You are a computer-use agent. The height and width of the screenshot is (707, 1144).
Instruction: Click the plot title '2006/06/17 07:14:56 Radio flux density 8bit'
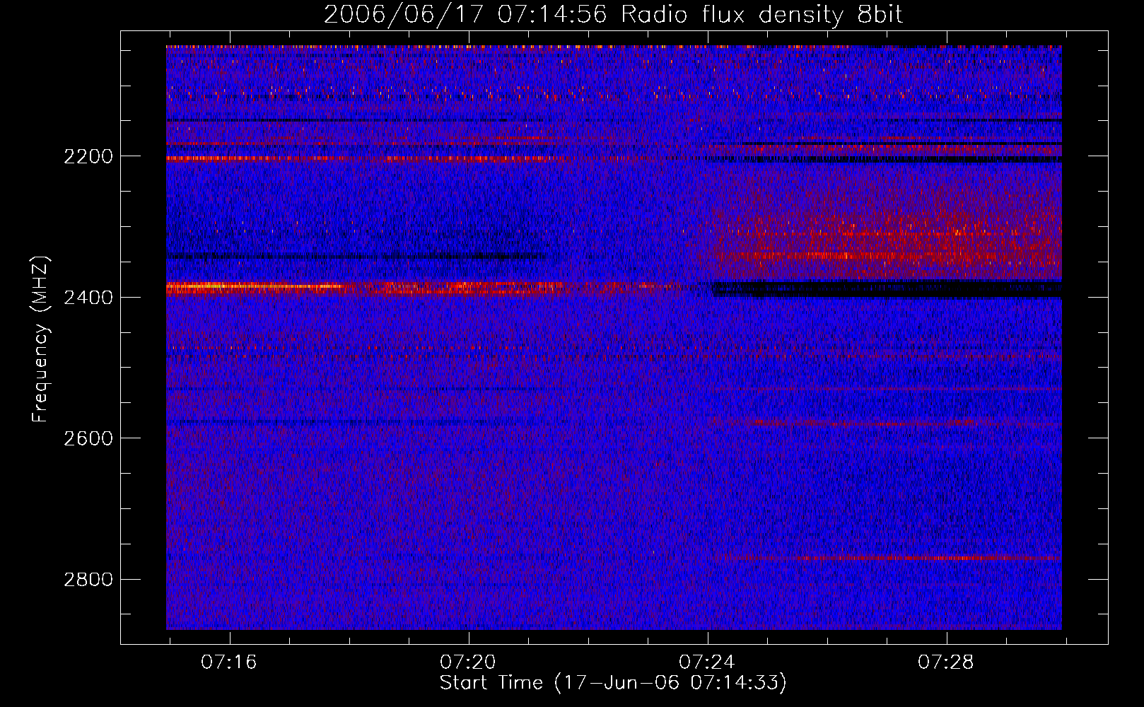(x=613, y=14)
